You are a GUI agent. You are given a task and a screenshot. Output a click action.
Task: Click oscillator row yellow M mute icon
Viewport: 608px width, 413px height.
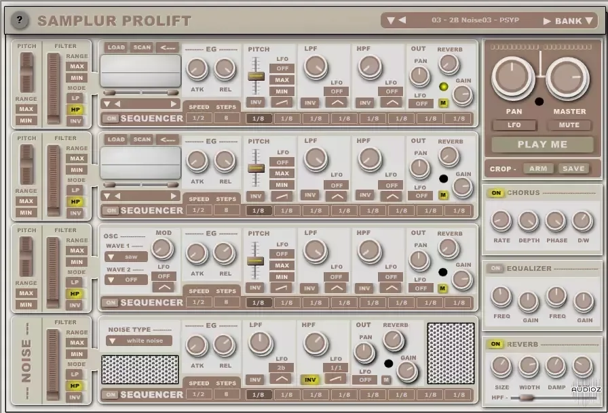442,288
